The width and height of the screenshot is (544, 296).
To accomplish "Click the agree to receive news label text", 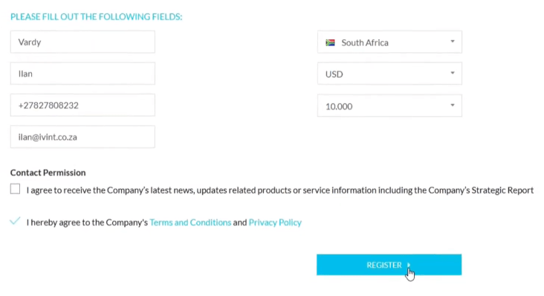I will click(x=280, y=190).
